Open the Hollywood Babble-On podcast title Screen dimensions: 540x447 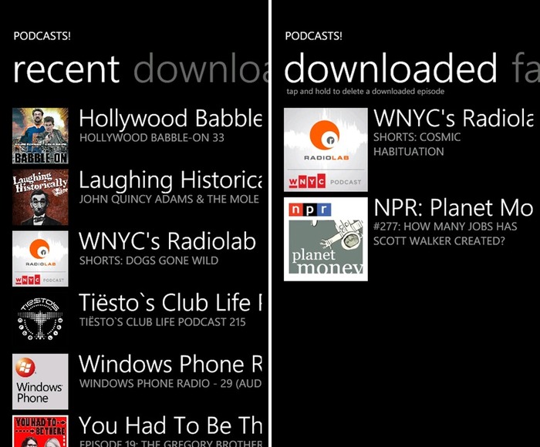tap(170, 119)
